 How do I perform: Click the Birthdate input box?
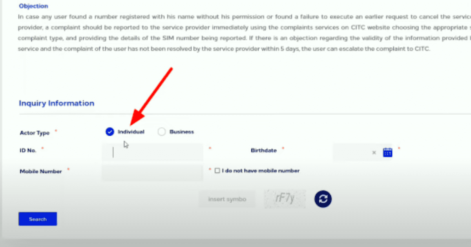[x=353, y=152]
